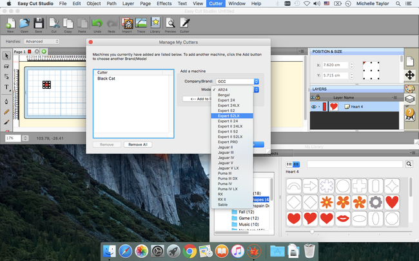This screenshot has height=261, width=419.
Task: Open the Layer menu
Action: (128, 3)
